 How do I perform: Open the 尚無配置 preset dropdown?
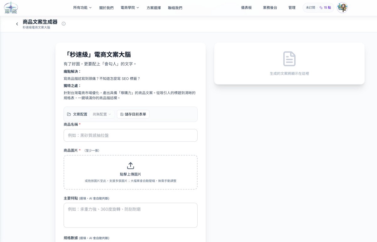coord(102,114)
